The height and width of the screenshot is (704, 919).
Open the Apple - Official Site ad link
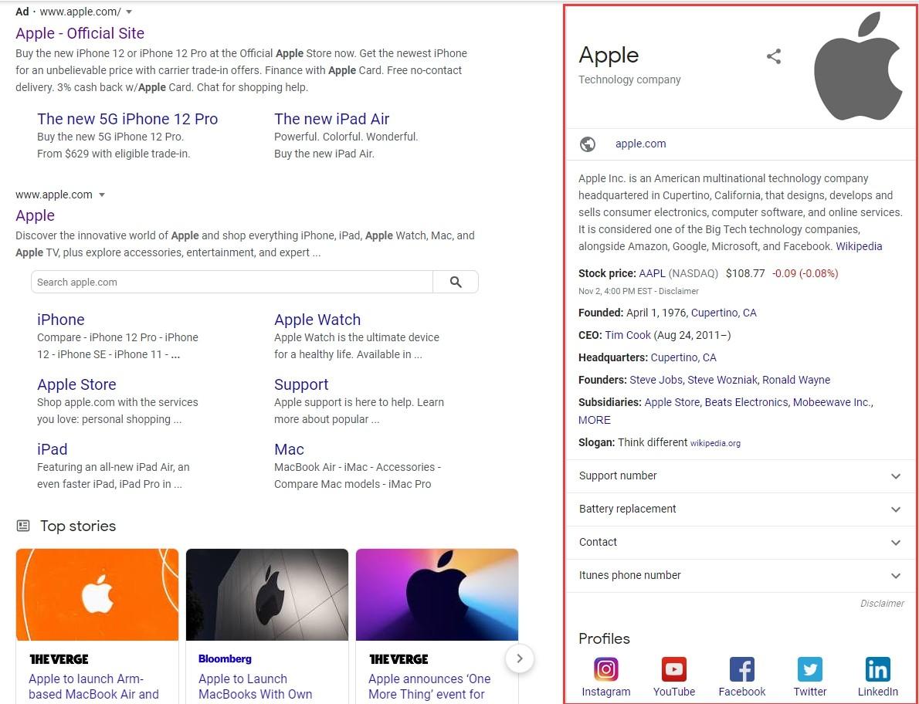tap(80, 33)
